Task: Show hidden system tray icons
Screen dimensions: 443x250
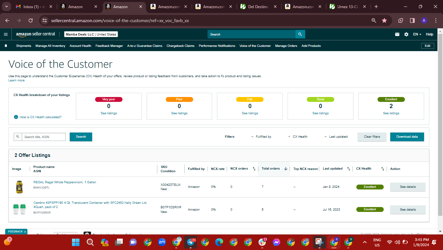Action: 365,242
